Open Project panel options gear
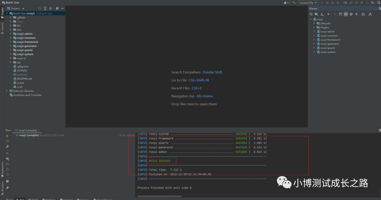This screenshot has width=381, height=200. click(57, 8)
